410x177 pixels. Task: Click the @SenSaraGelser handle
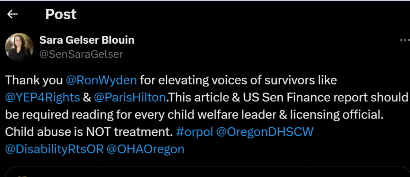point(81,54)
